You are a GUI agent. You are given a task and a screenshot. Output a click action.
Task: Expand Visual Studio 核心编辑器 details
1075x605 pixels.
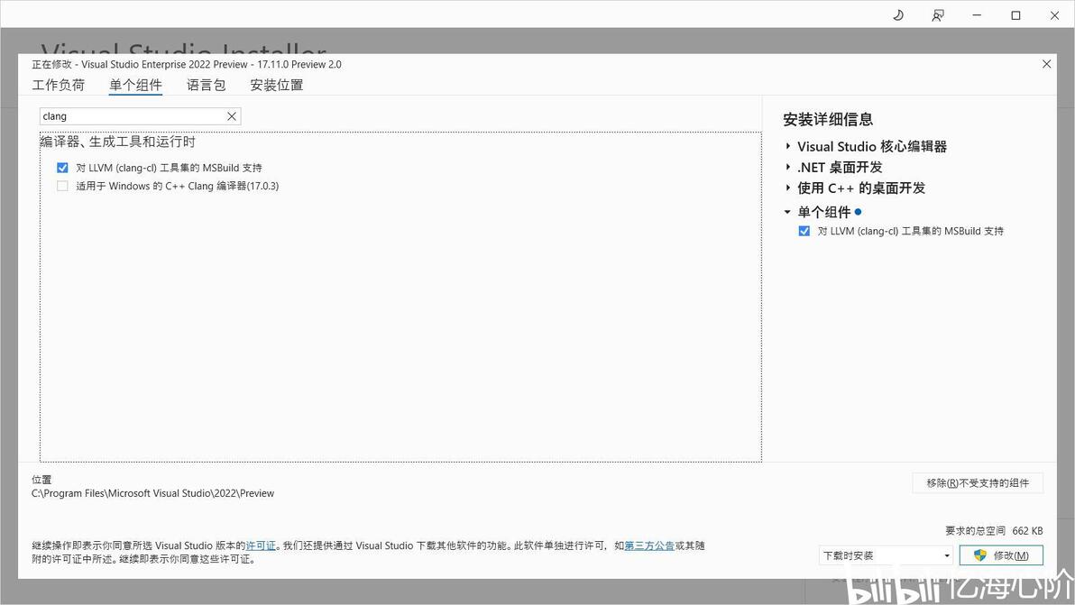(x=787, y=146)
